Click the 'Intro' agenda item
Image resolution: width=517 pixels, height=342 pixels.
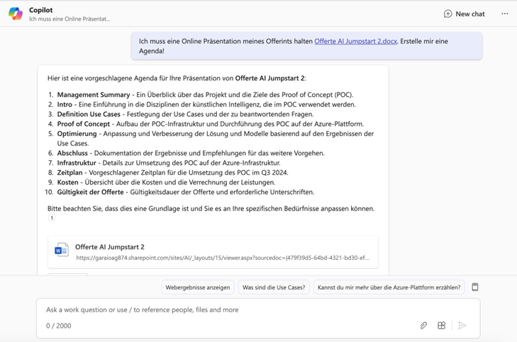point(65,105)
